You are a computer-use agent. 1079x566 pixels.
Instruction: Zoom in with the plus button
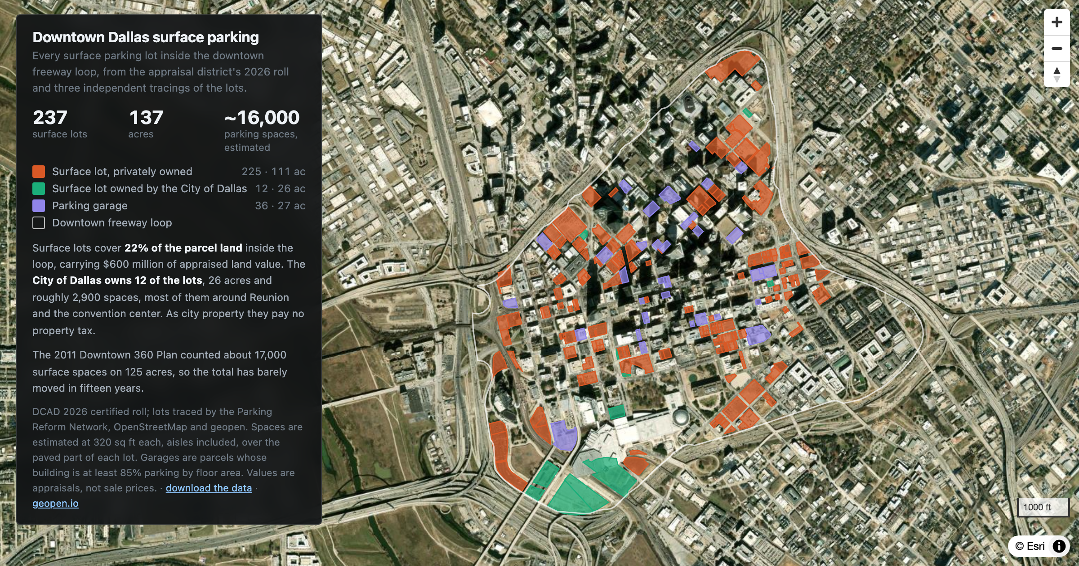[x=1057, y=22]
